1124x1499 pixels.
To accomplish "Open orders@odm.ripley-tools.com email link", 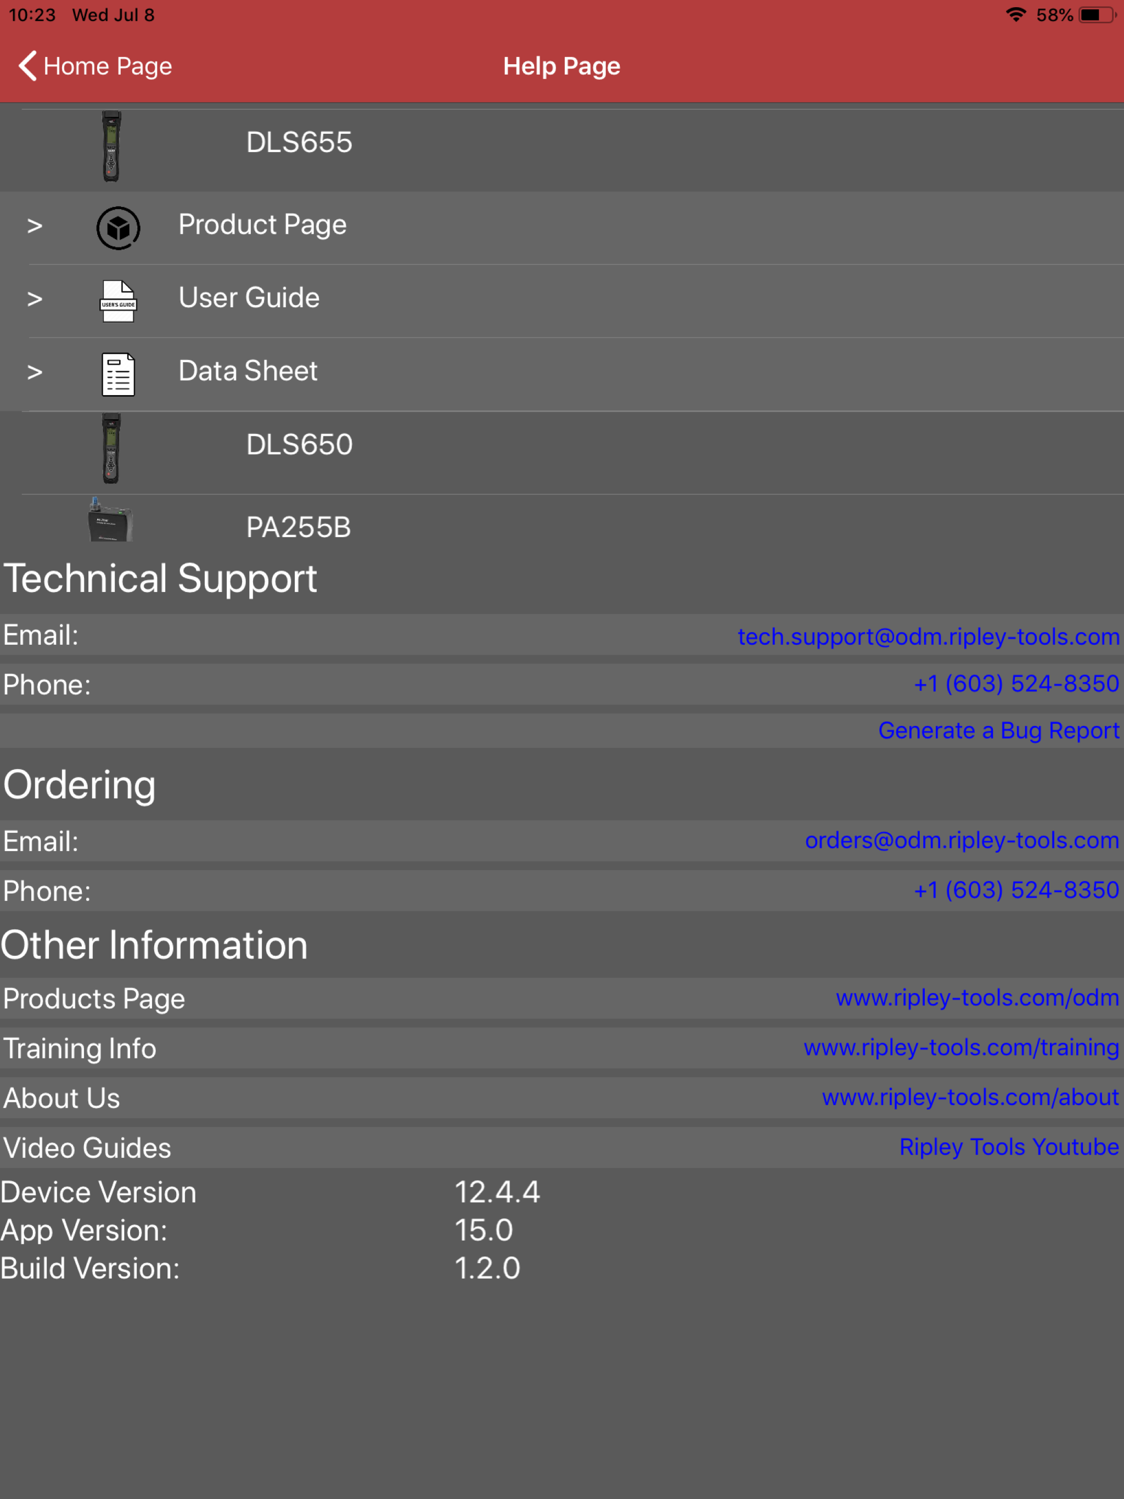I will pos(962,839).
